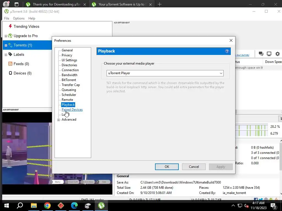Open Microsoft Edge from taskbar

pyautogui.click(x=74, y=206)
